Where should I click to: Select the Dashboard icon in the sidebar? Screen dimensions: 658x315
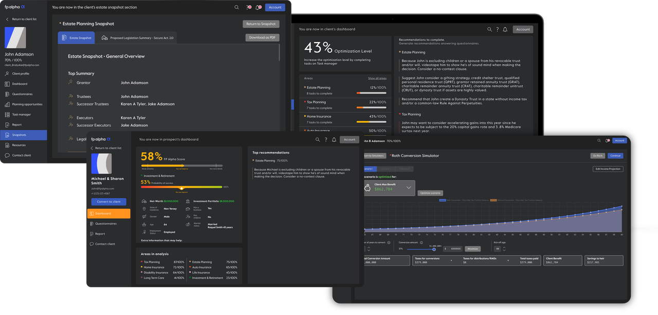pyautogui.click(x=7, y=84)
